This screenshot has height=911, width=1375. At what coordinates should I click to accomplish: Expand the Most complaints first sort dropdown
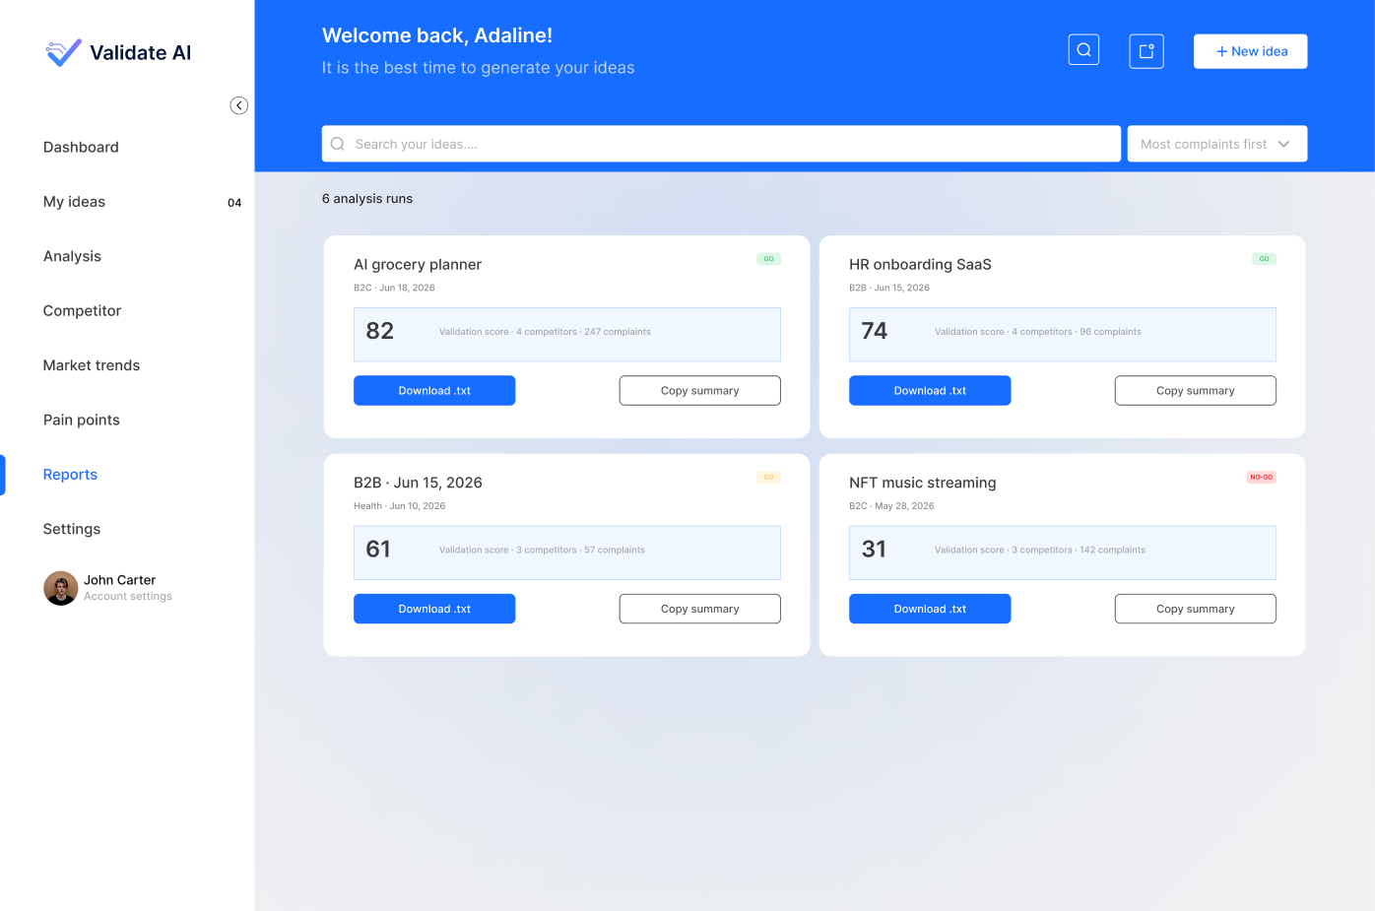[1217, 144]
